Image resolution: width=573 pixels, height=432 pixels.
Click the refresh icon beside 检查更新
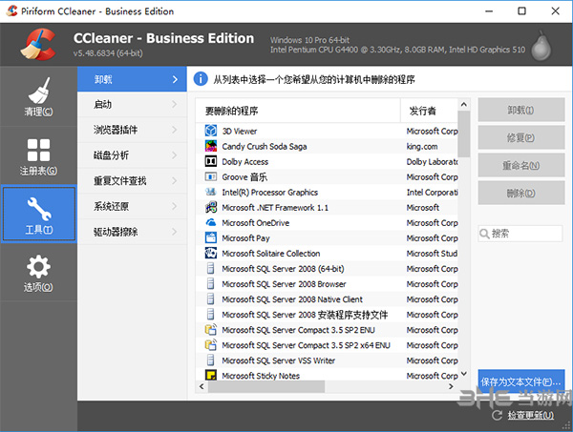click(497, 415)
